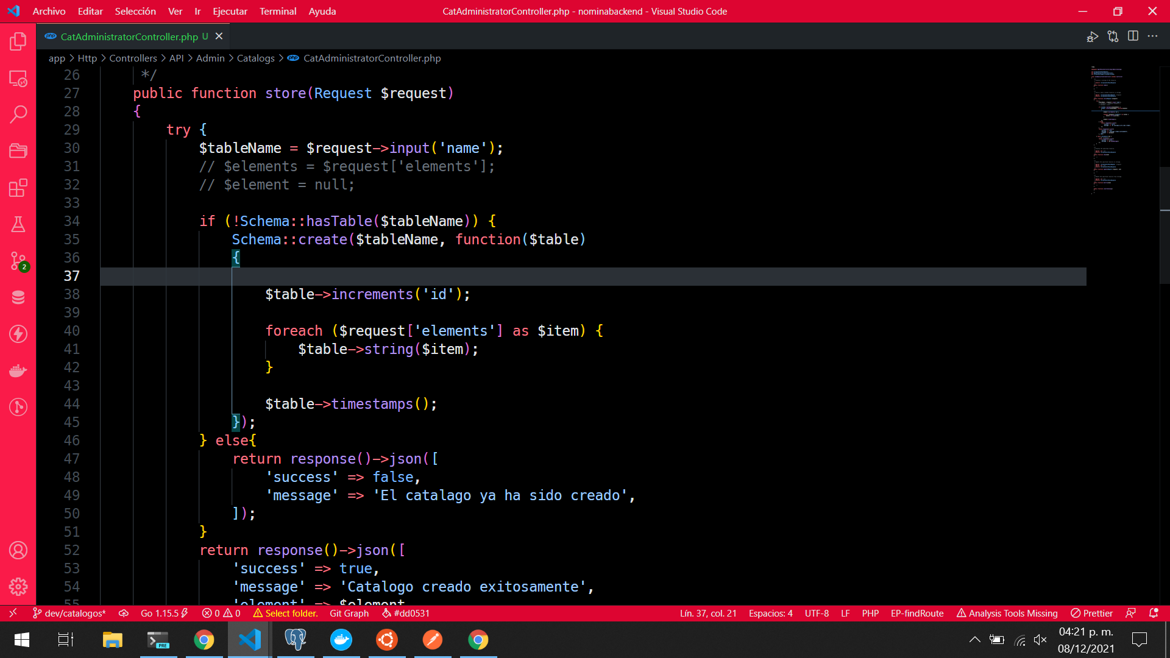Open the Terminal menu

point(278,11)
